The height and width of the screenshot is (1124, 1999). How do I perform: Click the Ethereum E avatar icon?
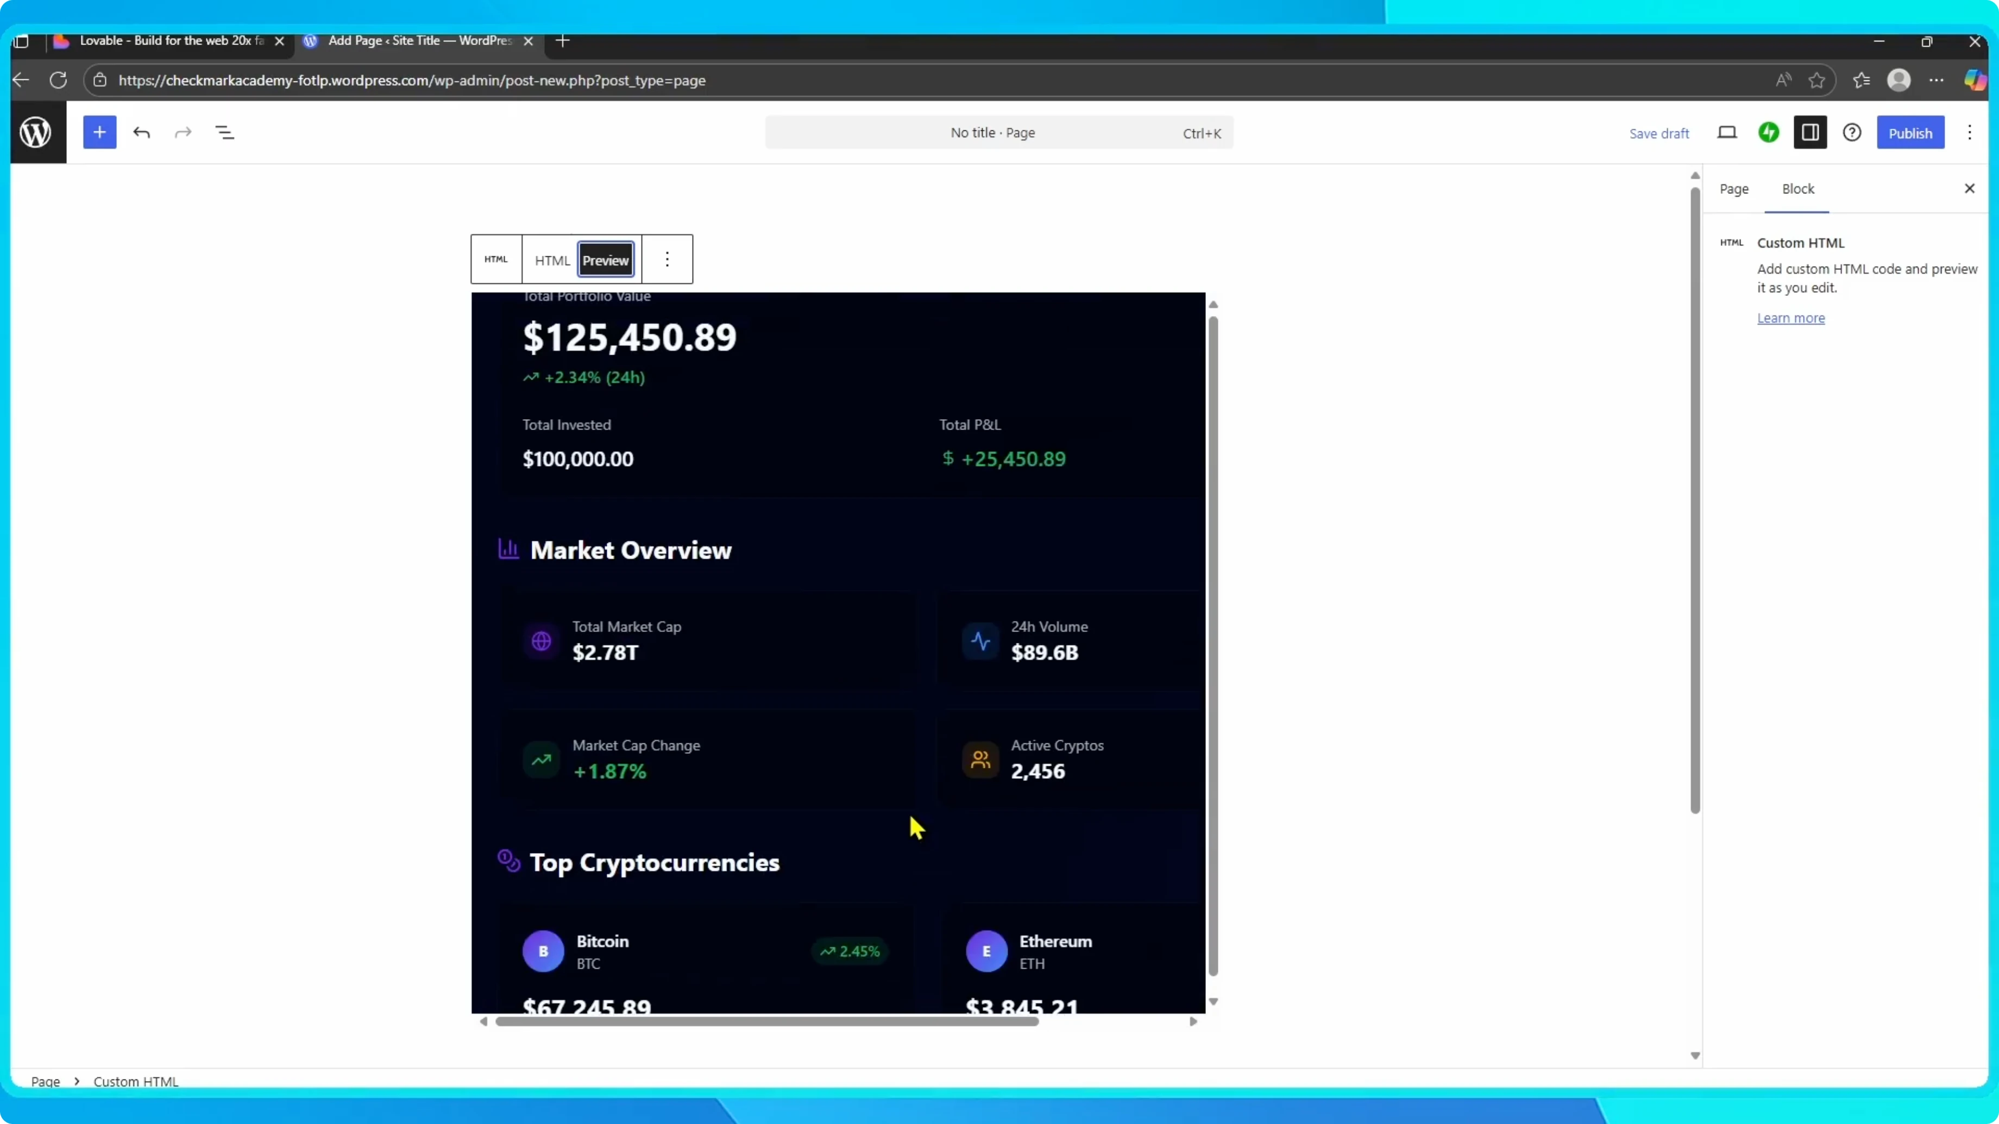986,951
